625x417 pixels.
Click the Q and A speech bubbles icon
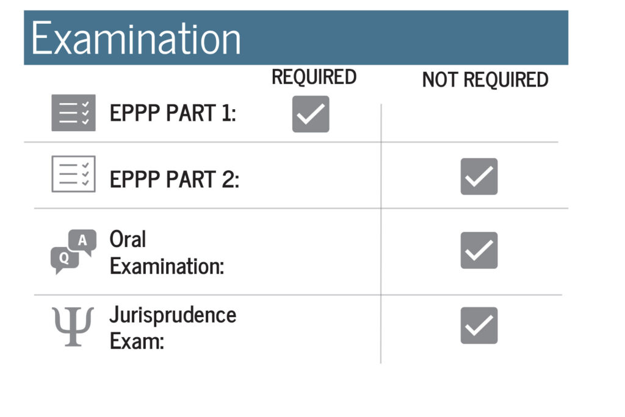click(73, 252)
